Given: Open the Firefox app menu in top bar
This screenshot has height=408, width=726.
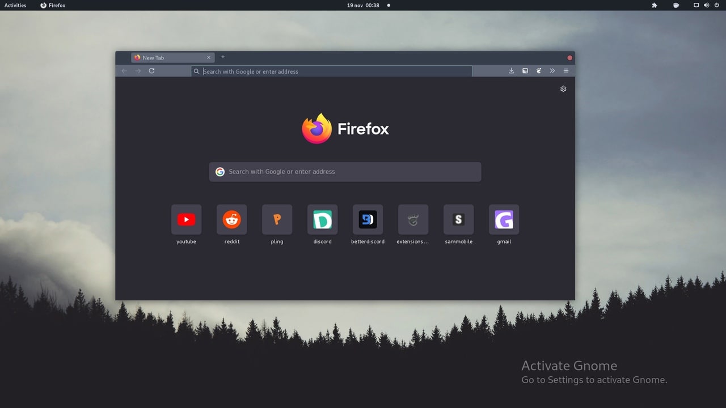Looking at the screenshot, I should point(53,5).
